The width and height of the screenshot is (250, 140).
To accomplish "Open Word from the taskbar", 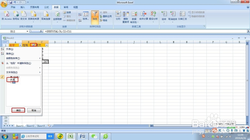I will coord(83,136).
